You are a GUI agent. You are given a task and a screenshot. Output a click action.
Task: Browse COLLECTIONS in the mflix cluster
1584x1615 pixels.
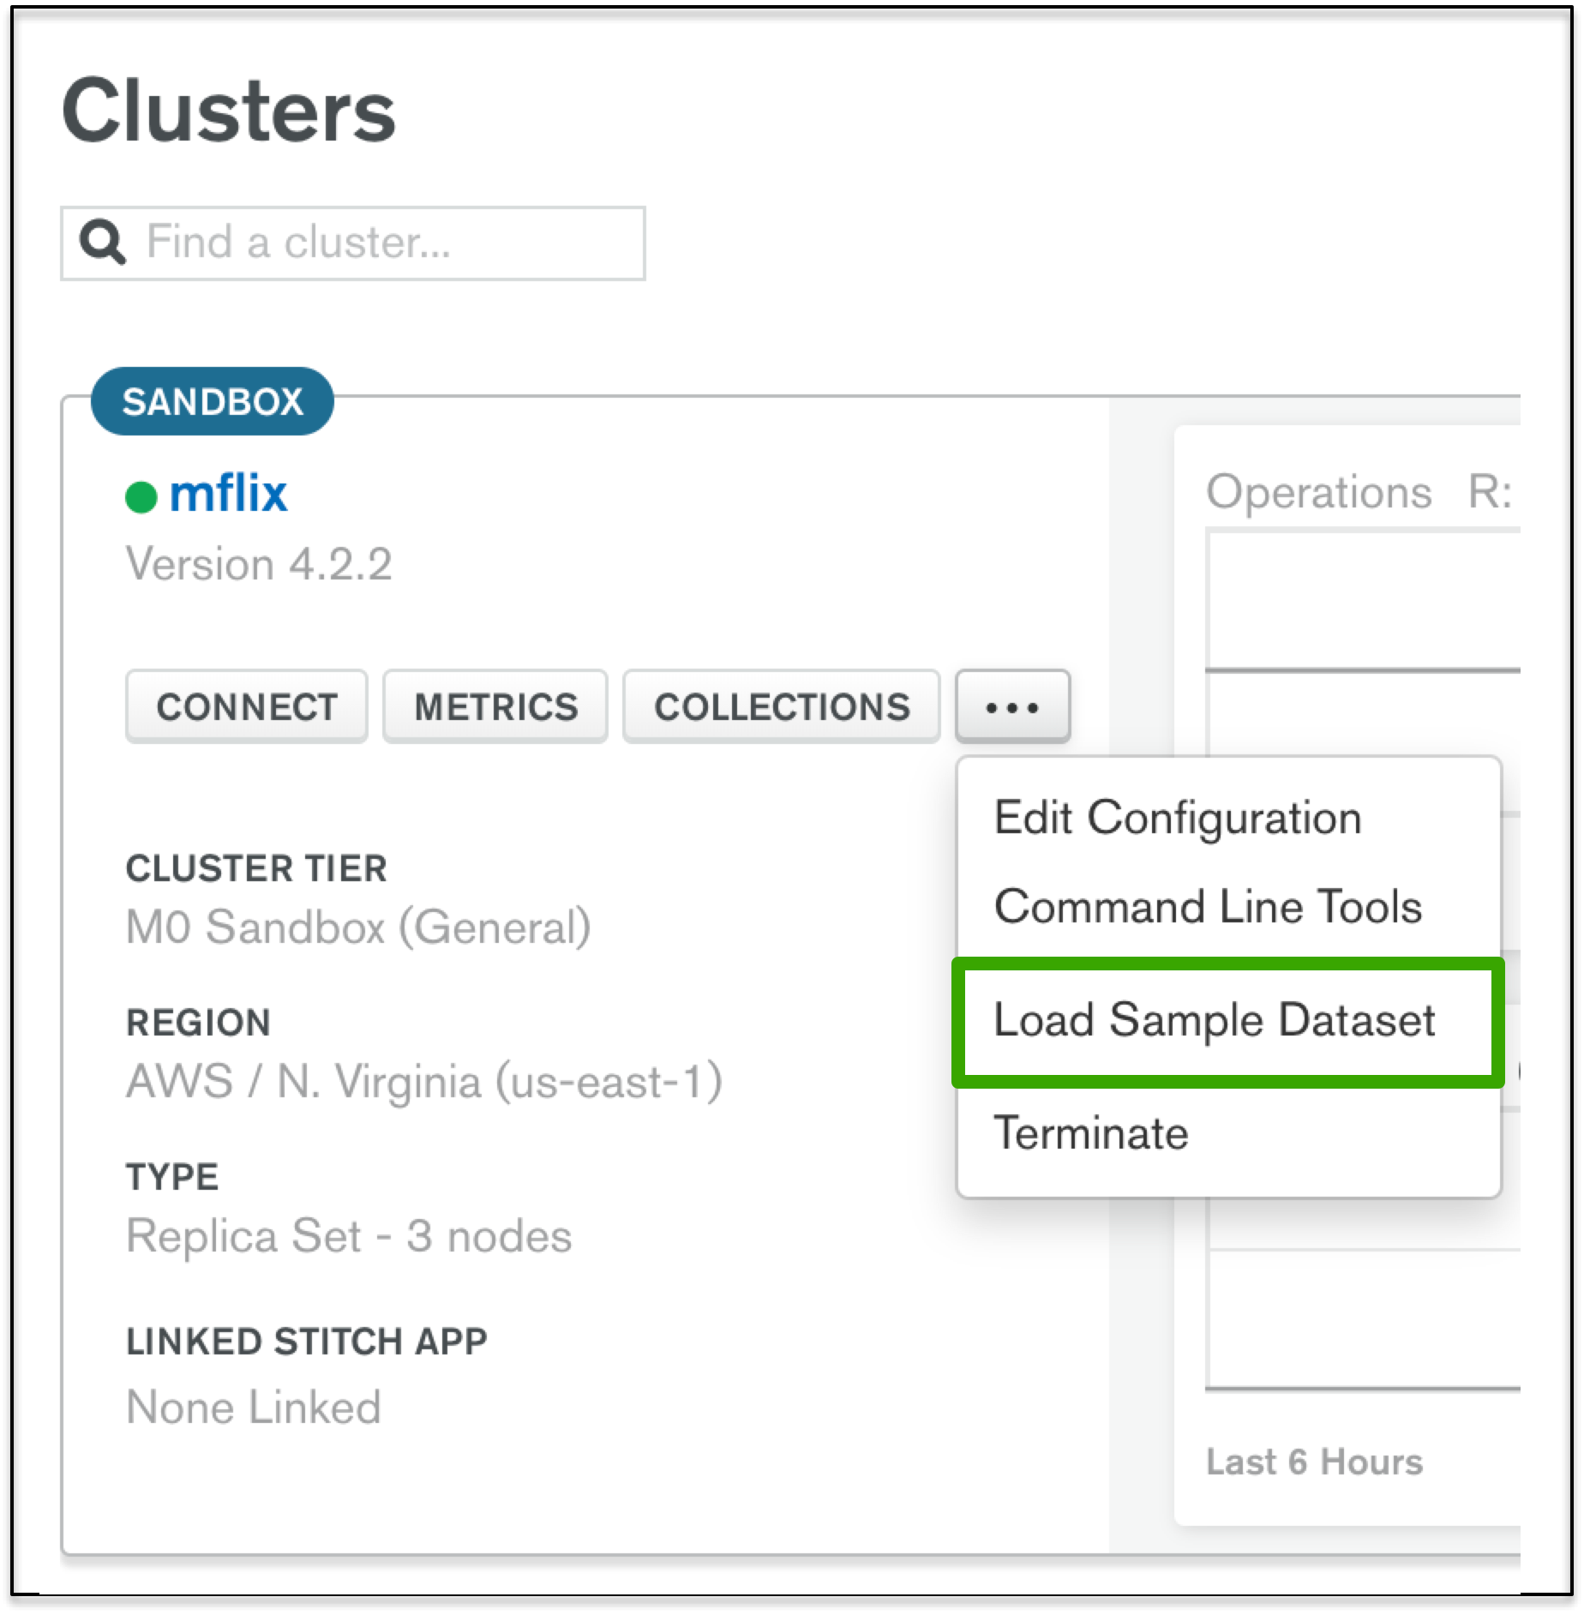[783, 706]
